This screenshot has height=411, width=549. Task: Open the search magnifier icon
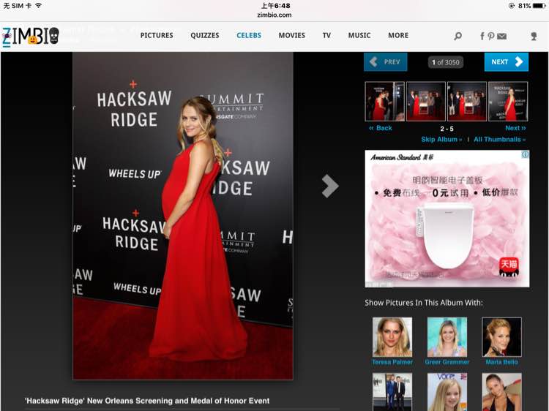click(457, 36)
